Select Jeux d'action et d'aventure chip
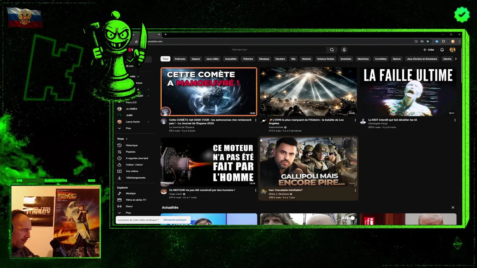The image size is (477, 268). click(422, 59)
